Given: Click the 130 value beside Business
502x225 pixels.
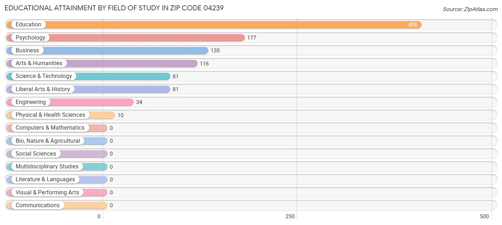Looking at the screenshot, I should [215, 51].
